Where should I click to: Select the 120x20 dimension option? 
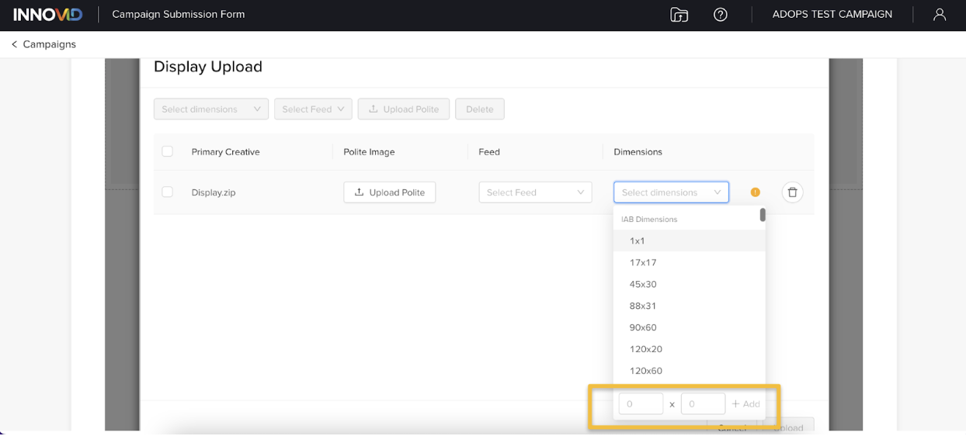pos(689,349)
